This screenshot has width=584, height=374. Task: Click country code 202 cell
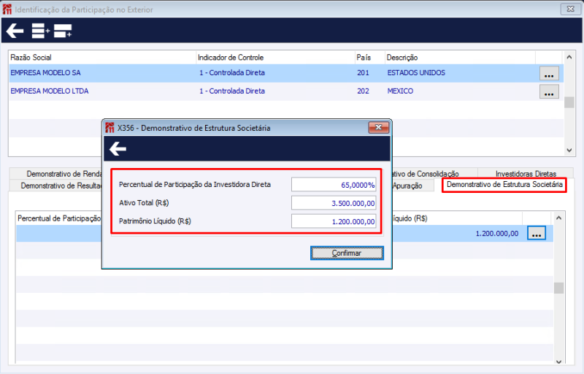click(x=363, y=91)
